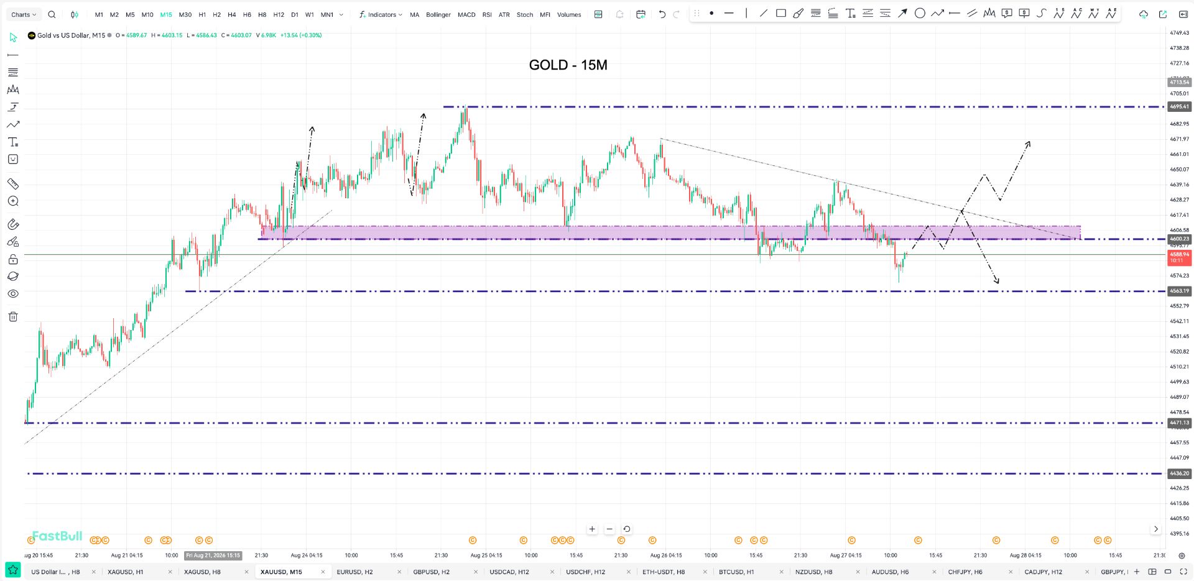Expand more timeframes chevron after MN1
The height and width of the screenshot is (581, 1194).
pyautogui.click(x=341, y=14)
